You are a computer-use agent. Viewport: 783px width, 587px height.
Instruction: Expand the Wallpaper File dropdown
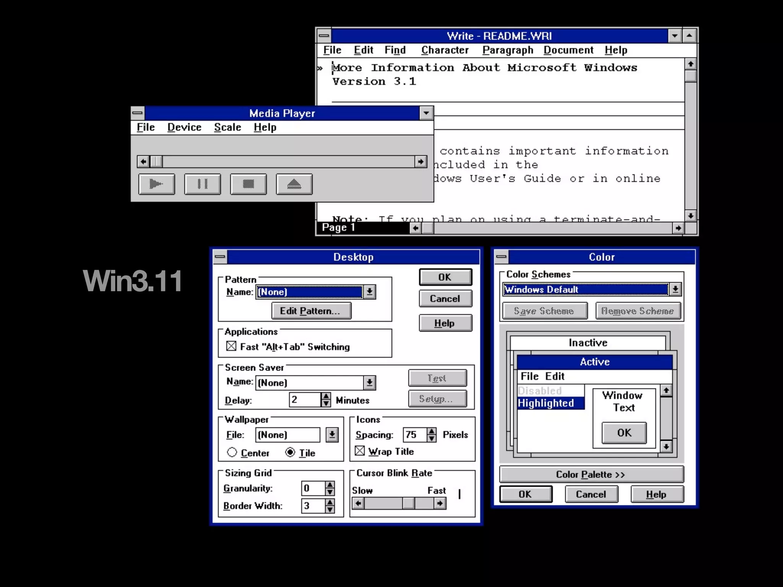pyautogui.click(x=332, y=435)
